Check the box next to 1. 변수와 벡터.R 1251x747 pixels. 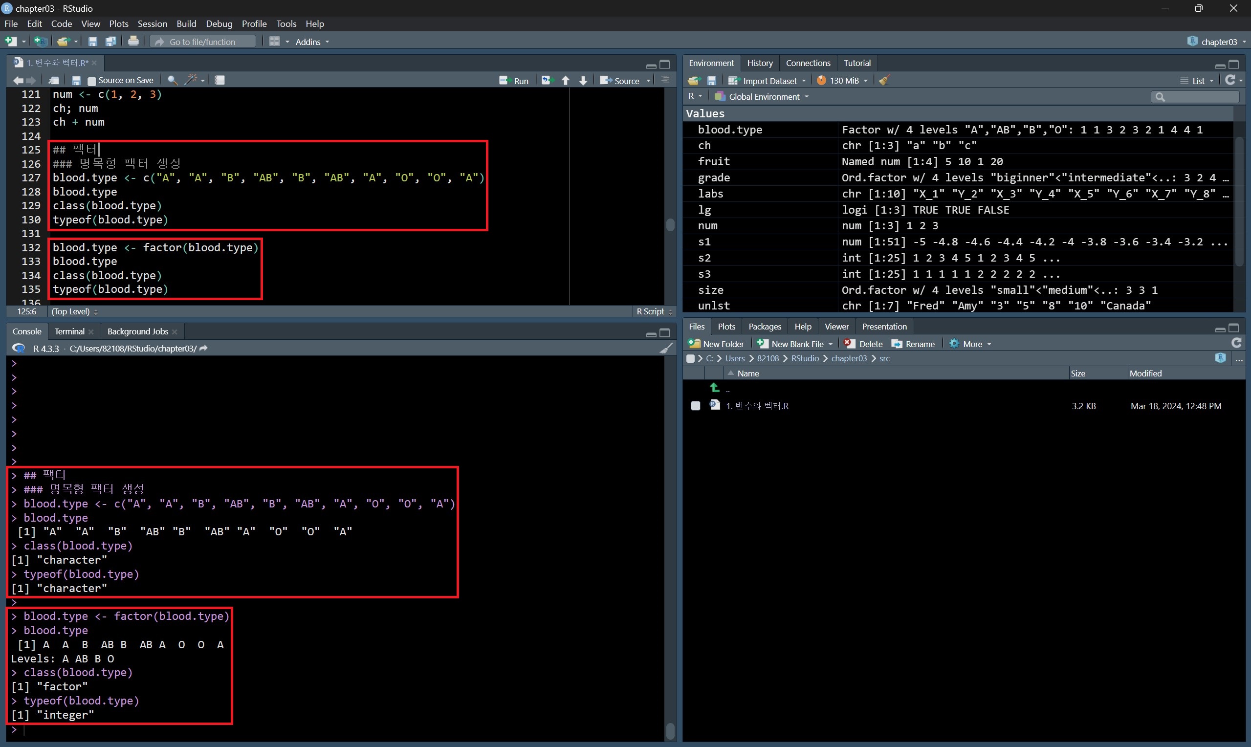696,406
